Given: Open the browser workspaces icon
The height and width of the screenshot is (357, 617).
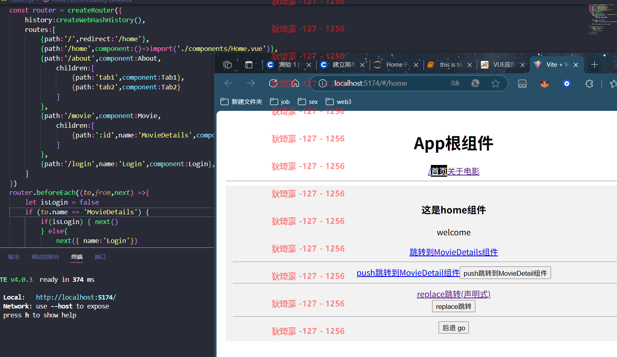Looking at the screenshot, I should coord(228,65).
